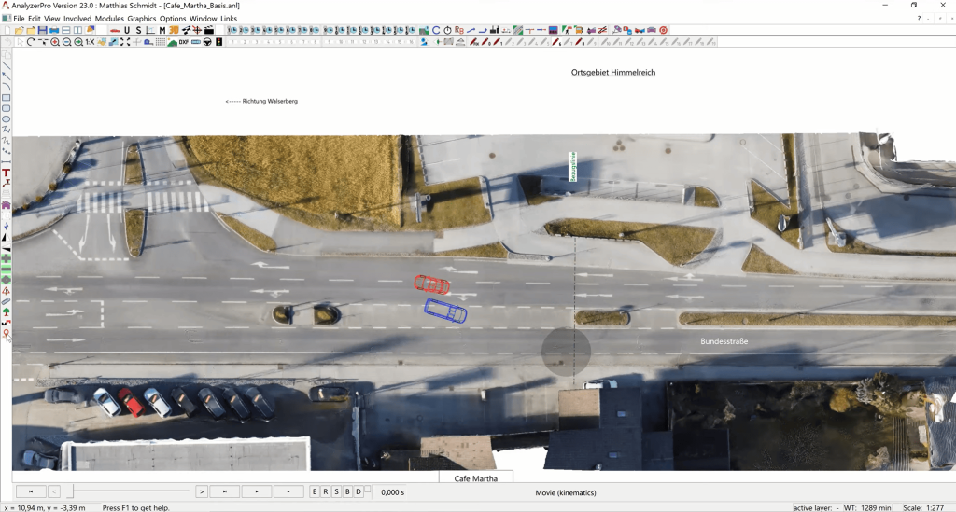
Task: Click the 1:X scale toolbar button
Action: (x=90, y=43)
